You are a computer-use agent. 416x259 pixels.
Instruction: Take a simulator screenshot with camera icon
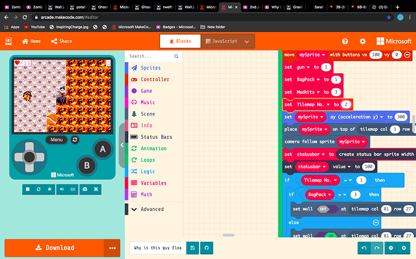(85, 189)
